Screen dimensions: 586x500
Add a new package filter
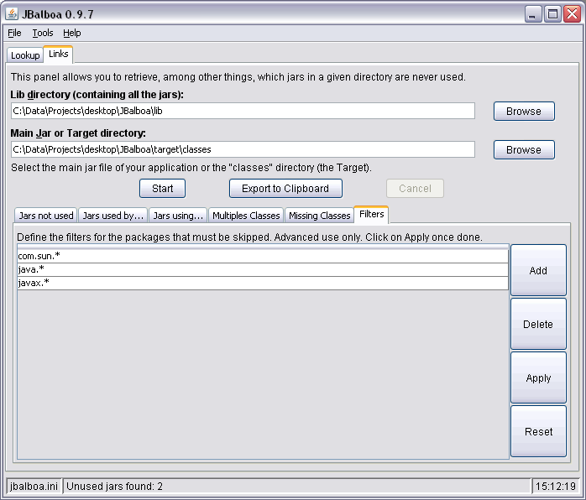538,270
